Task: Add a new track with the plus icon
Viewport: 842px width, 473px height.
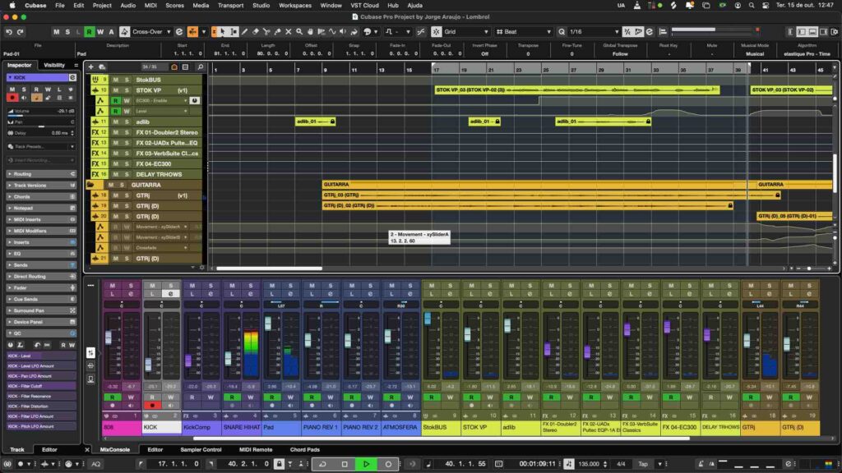Action: [90, 67]
